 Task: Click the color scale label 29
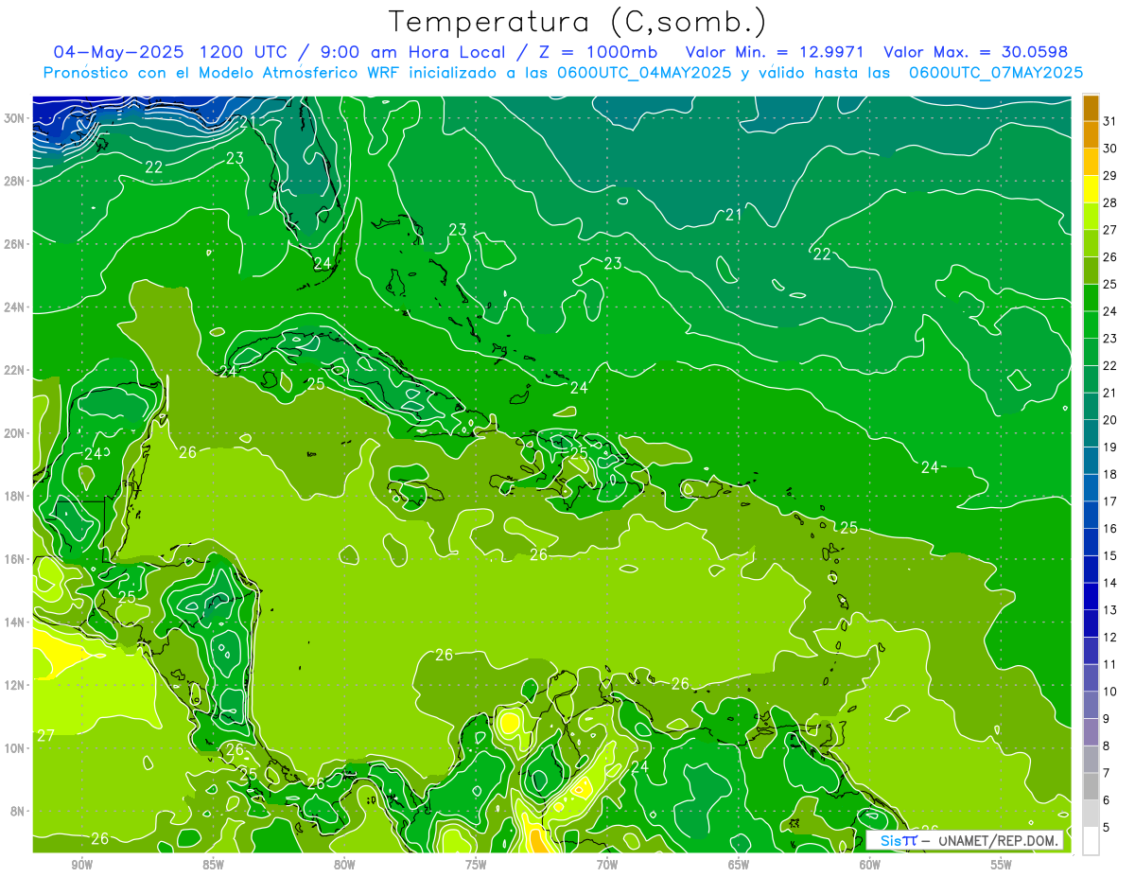click(x=1110, y=176)
